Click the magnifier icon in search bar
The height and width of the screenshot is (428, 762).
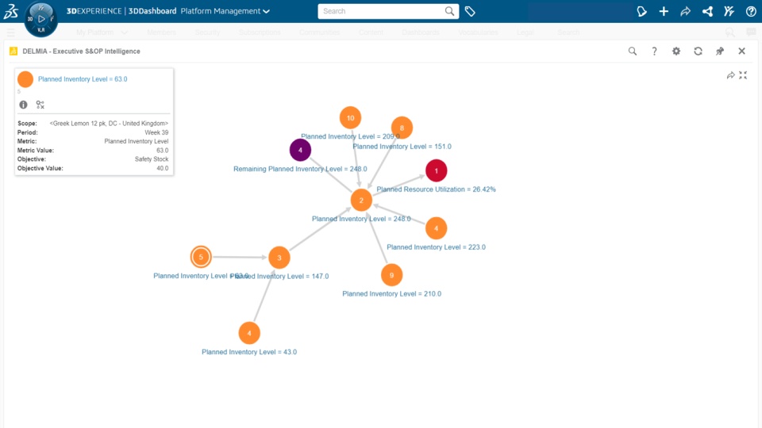coord(450,11)
